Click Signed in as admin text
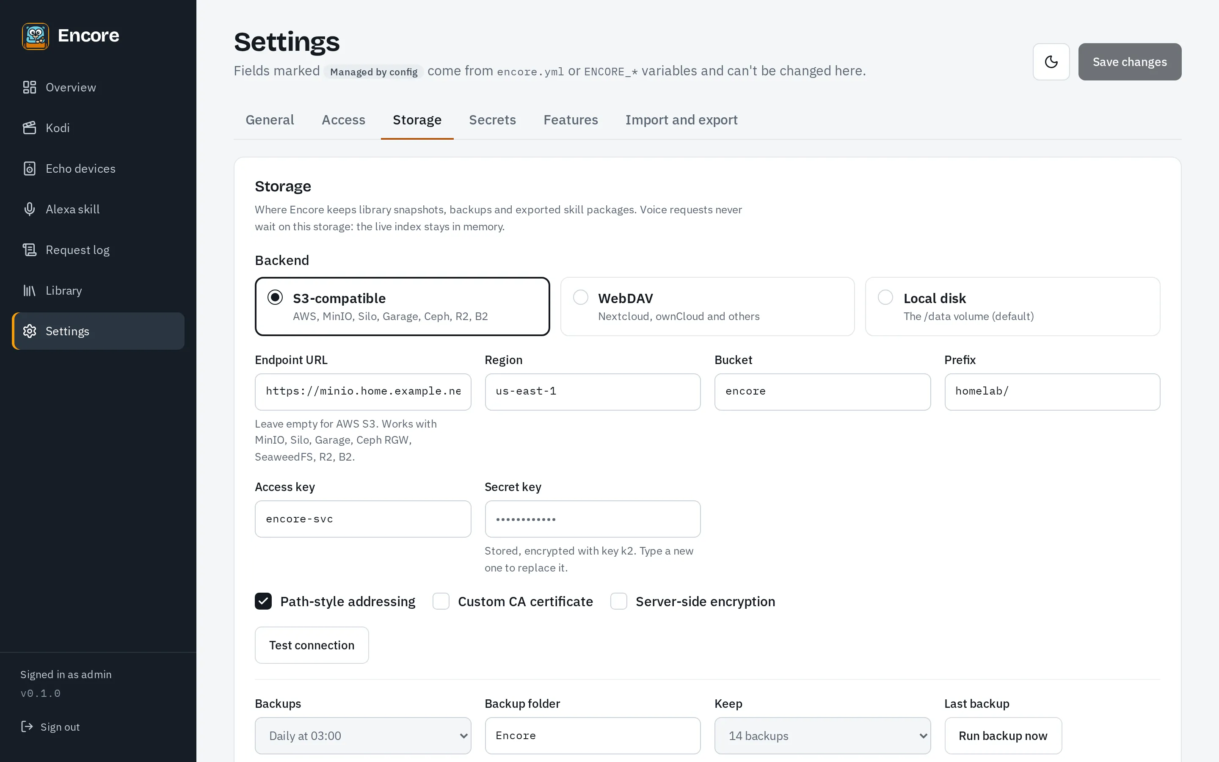This screenshot has height=762, width=1219. [x=66, y=674]
